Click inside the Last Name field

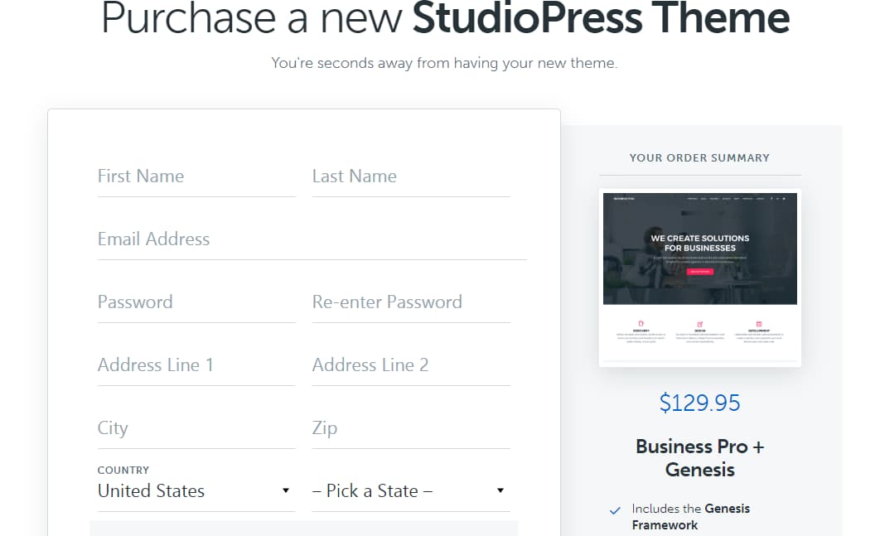pyautogui.click(x=411, y=176)
